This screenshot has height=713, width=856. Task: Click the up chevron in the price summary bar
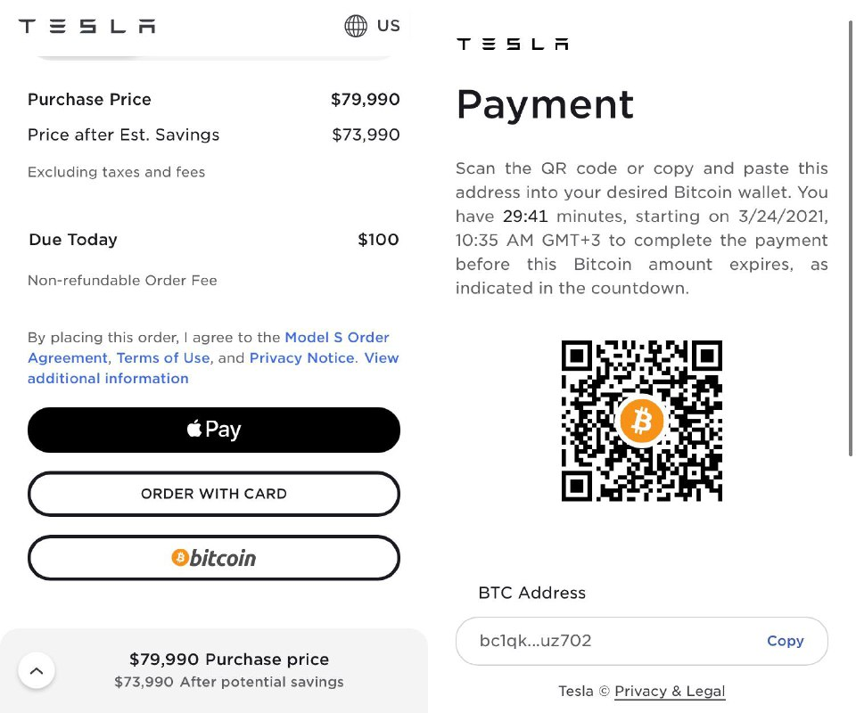37,670
